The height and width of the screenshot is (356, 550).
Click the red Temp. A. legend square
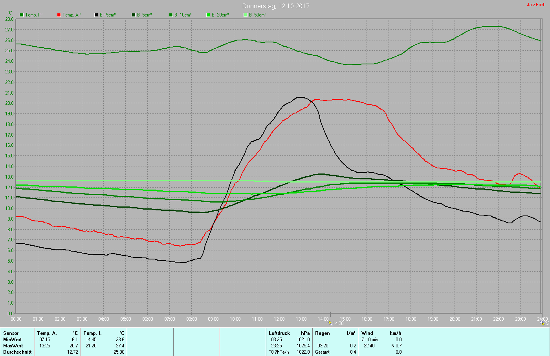59,15
